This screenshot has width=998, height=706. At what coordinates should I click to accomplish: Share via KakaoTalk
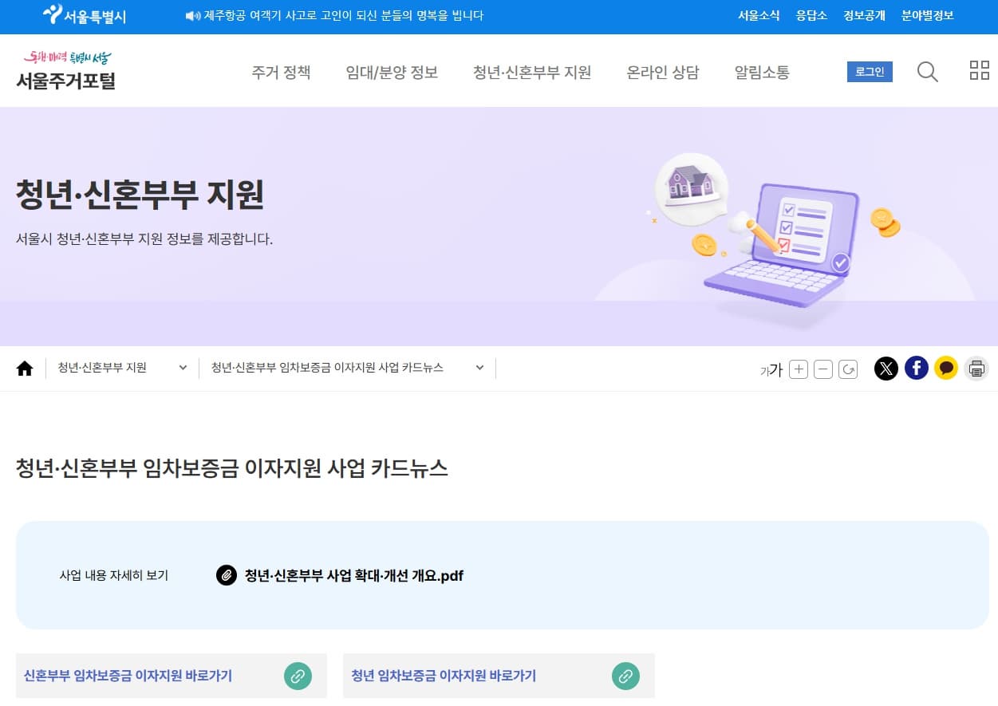click(946, 369)
